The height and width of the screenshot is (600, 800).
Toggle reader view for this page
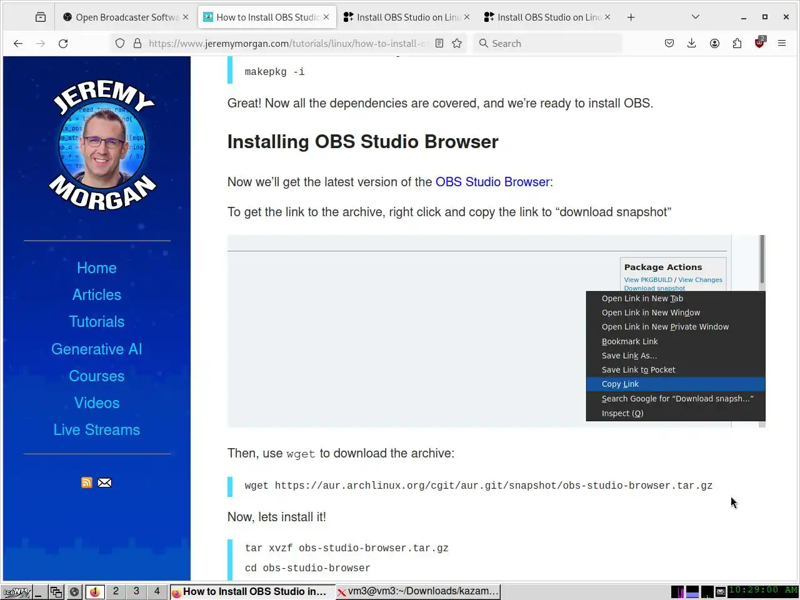pyautogui.click(x=439, y=43)
